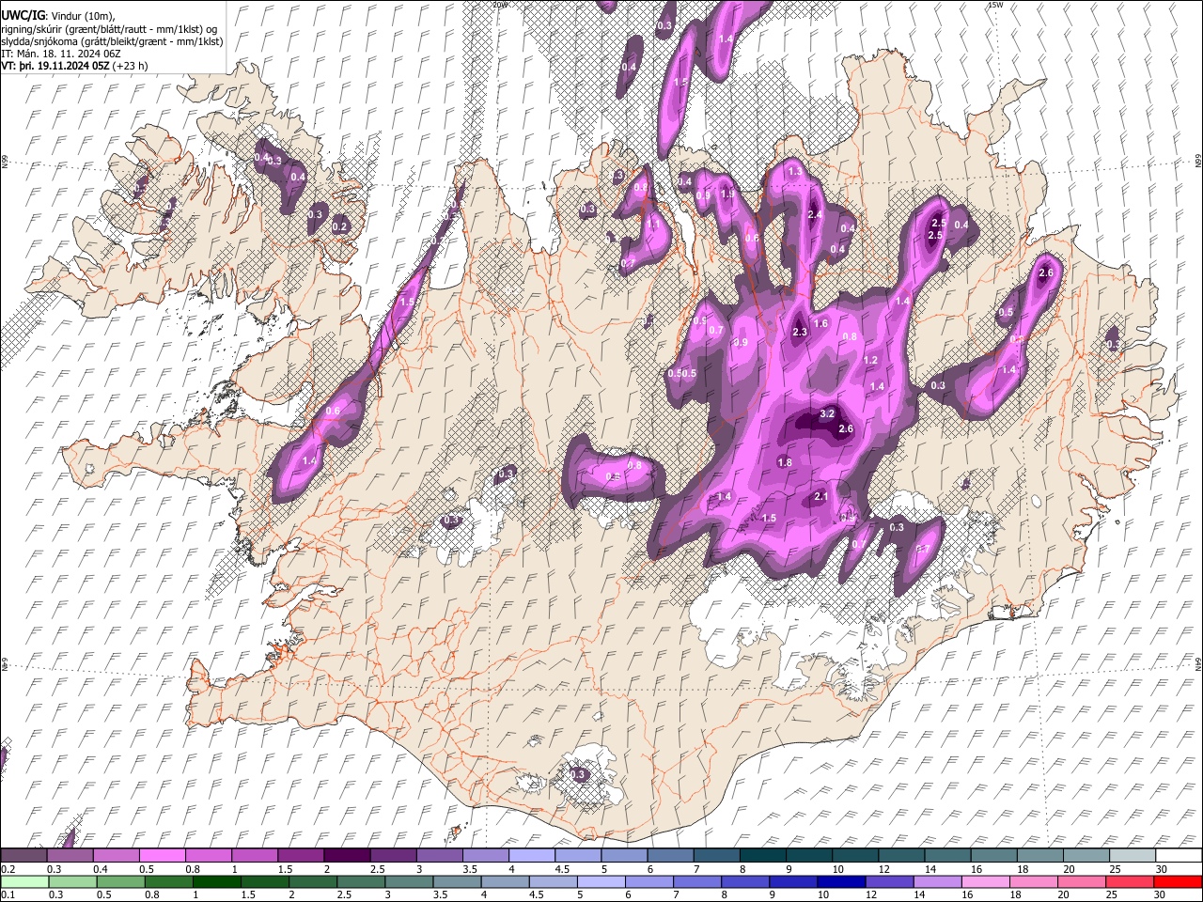Click the '1.2' value label
Screen dimensions: 1203x902
coord(870,361)
